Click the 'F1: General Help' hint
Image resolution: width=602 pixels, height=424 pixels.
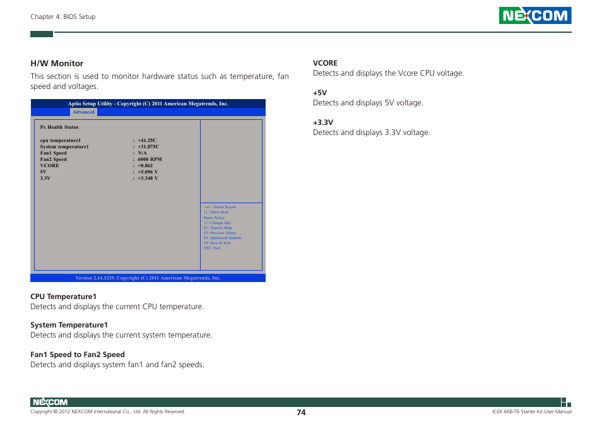click(218, 228)
